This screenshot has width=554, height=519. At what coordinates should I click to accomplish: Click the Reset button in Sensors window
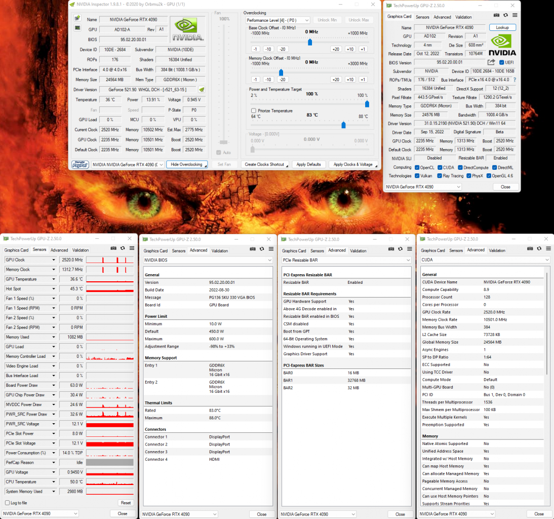(x=126, y=503)
